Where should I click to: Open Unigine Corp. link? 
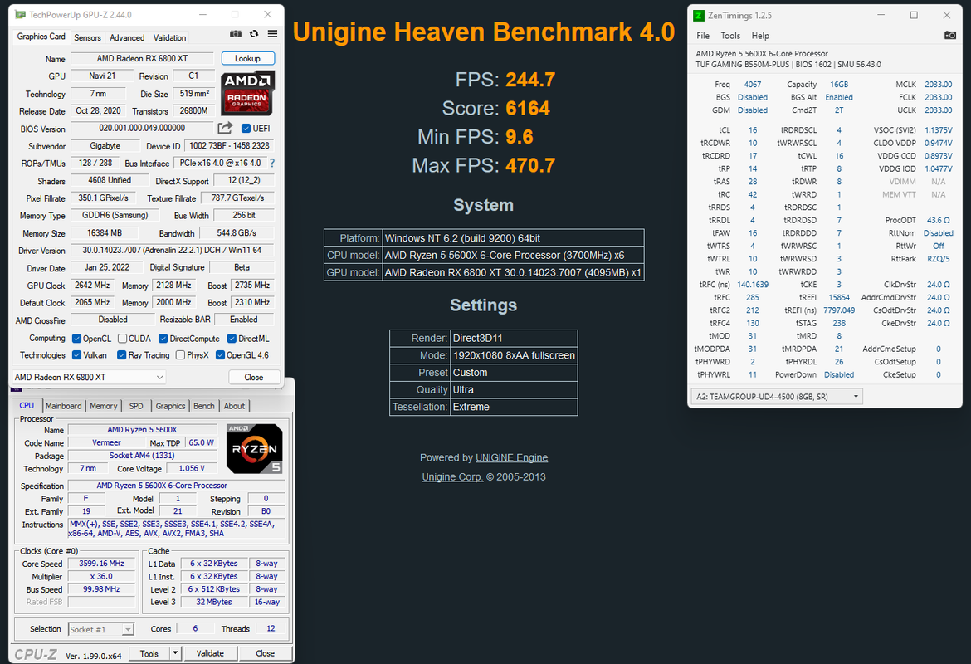pyautogui.click(x=452, y=477)
